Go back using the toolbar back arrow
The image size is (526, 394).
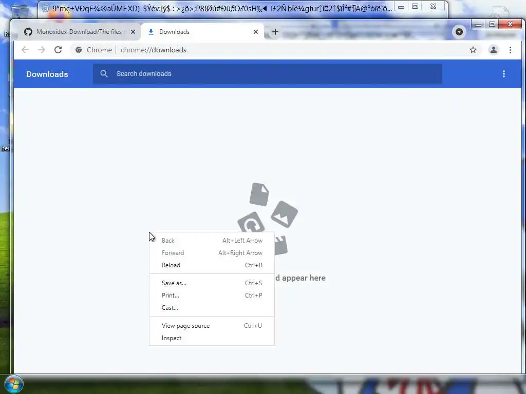25,50
